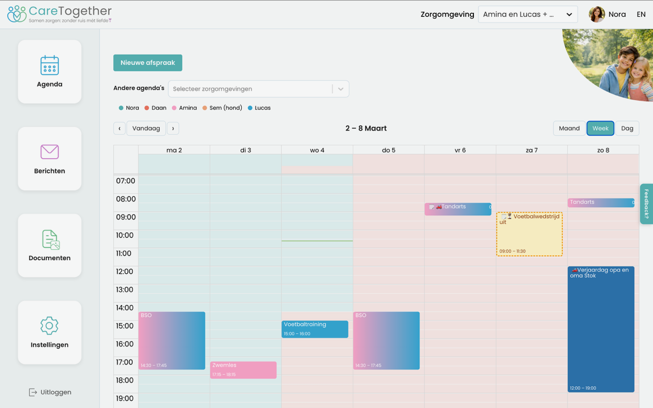Open the Feedback side tab

pos(646,204)
